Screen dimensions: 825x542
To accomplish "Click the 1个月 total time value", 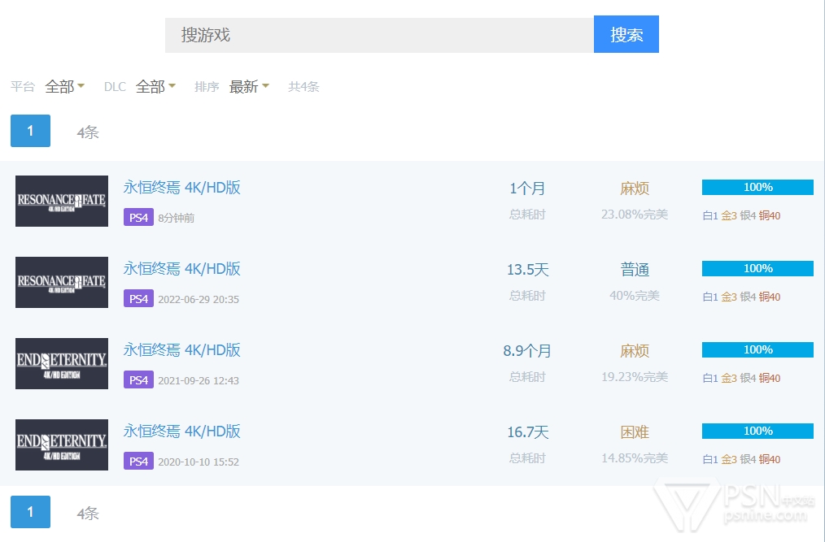I will pos(527,189).
